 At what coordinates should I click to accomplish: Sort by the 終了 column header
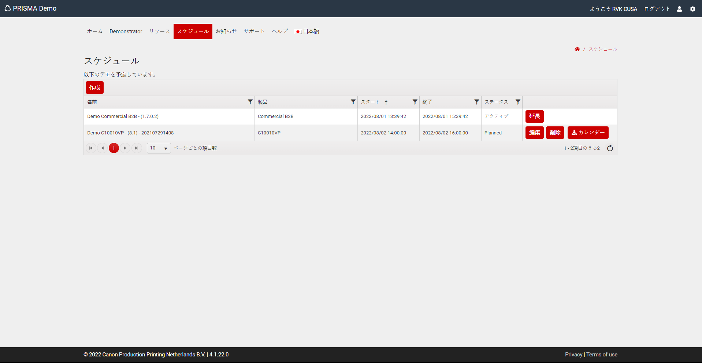pyautogui.click(x=427, y=102)
